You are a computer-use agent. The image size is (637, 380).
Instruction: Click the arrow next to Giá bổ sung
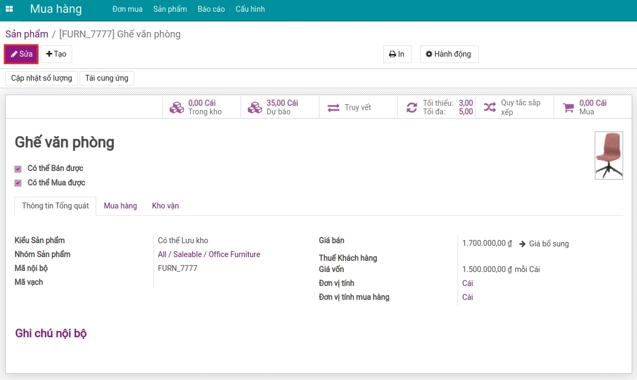pyautogui.click(x=523, y=244)
